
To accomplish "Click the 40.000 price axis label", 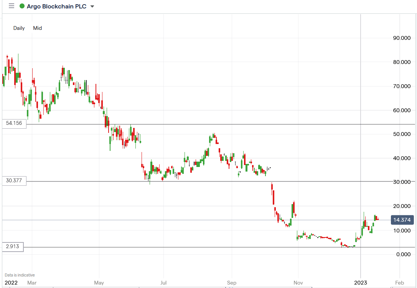I will pyautogui.click(x=402, y=158).
